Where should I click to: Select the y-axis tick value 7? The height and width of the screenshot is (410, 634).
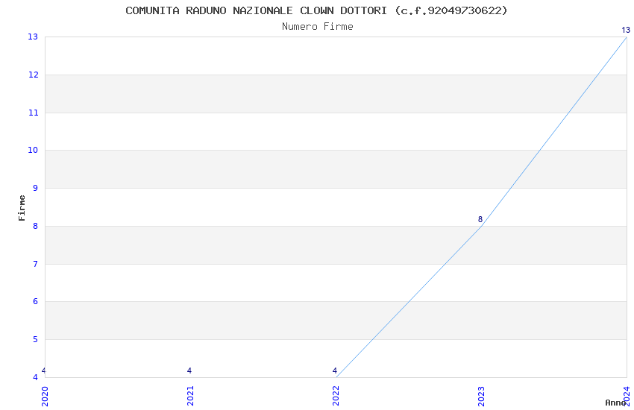(x=35, y=264)
